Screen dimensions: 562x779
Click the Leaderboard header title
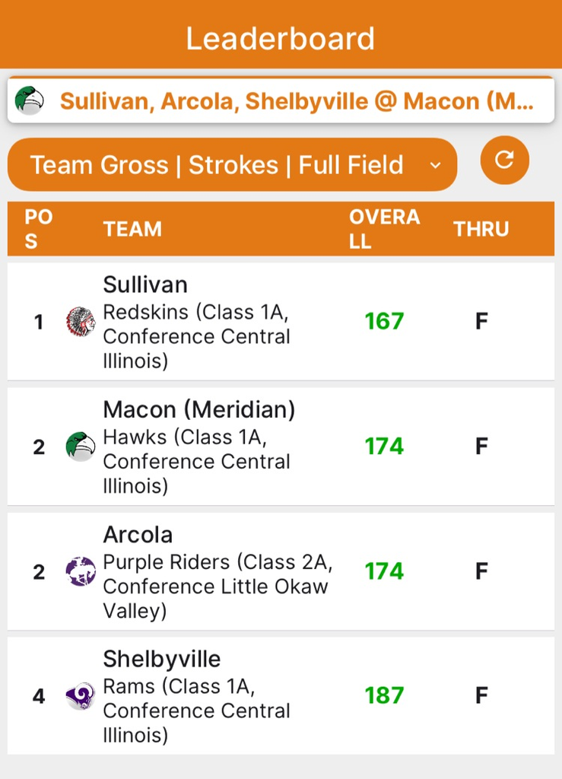[x=281, y=39]
